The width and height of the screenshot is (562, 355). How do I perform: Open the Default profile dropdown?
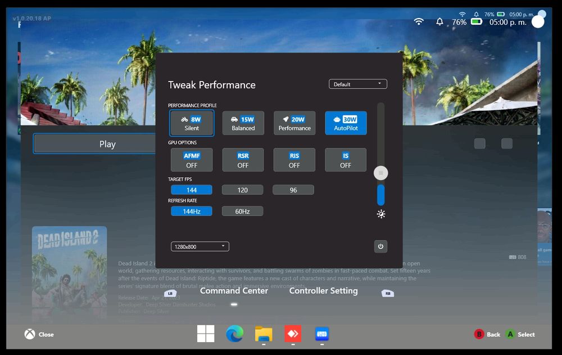(357, 84)
